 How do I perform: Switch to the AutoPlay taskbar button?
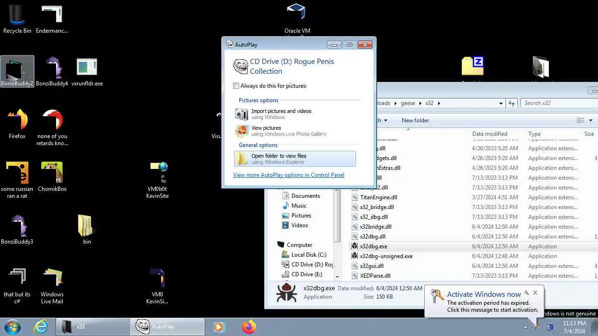[168, 327]
